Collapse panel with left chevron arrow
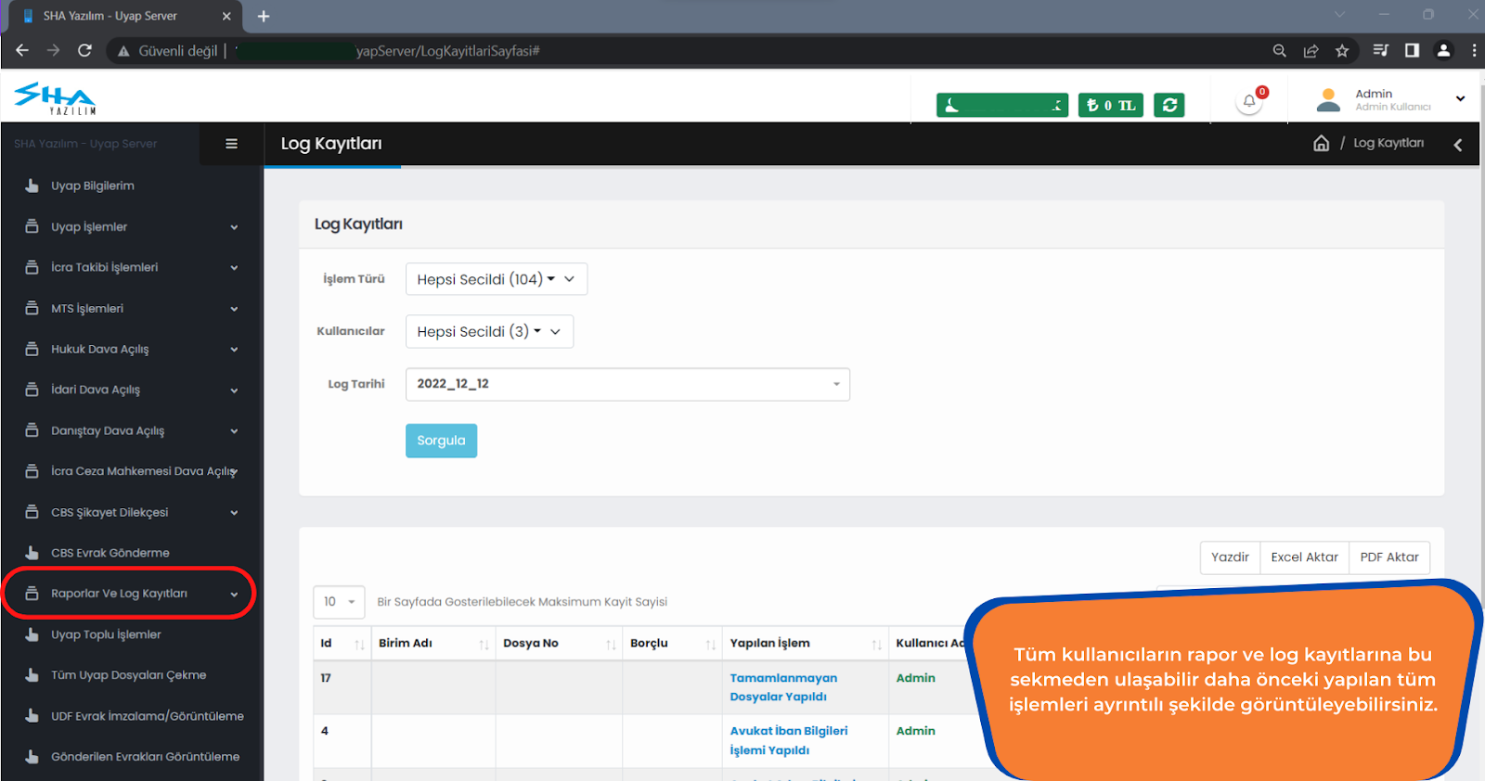 1458,145
